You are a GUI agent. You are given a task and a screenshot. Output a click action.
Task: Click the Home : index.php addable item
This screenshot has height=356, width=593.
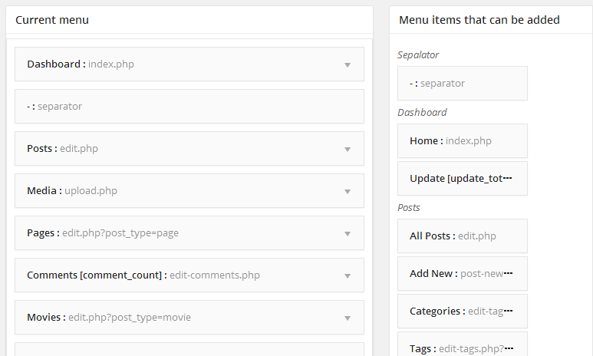(462, 141)
